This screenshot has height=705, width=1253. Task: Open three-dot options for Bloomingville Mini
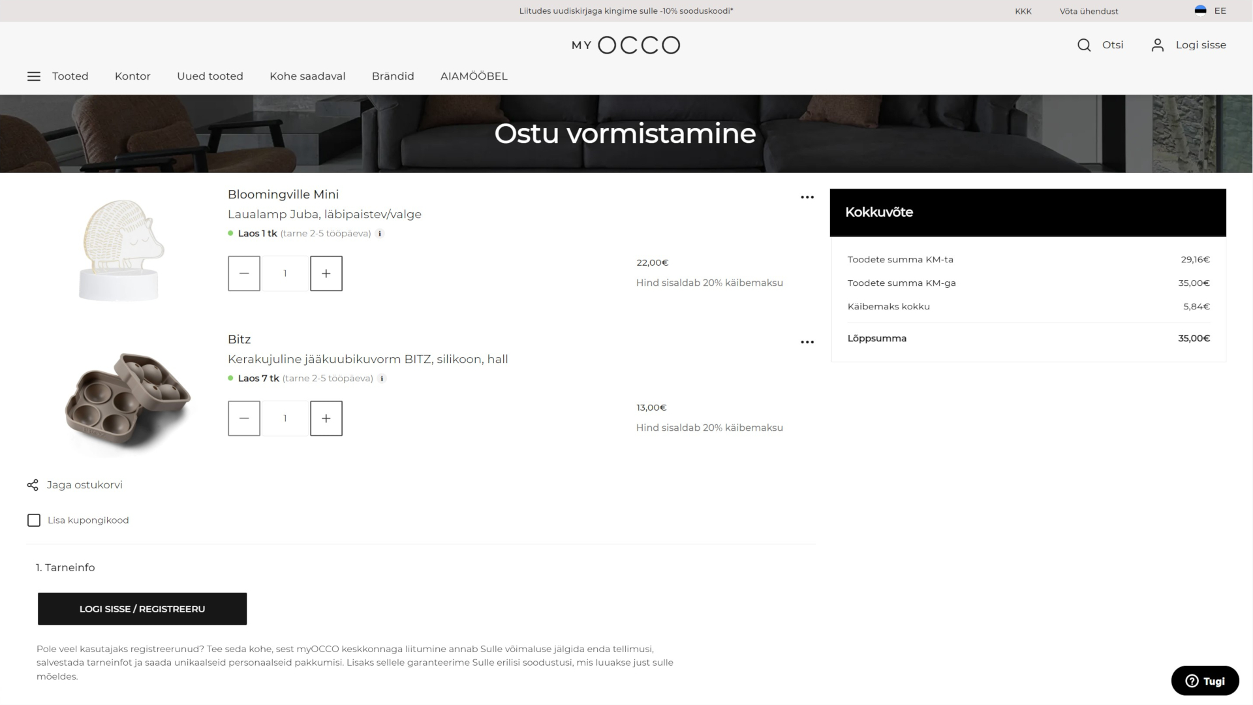click(807, 197)
